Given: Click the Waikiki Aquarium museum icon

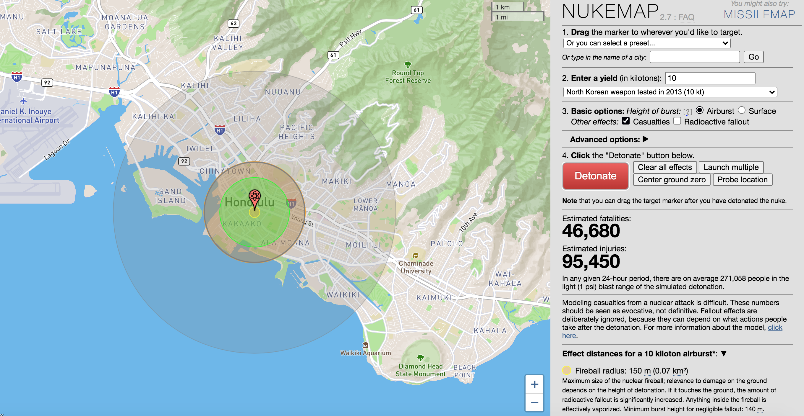Looking at the screenshot, I should 365,345.
